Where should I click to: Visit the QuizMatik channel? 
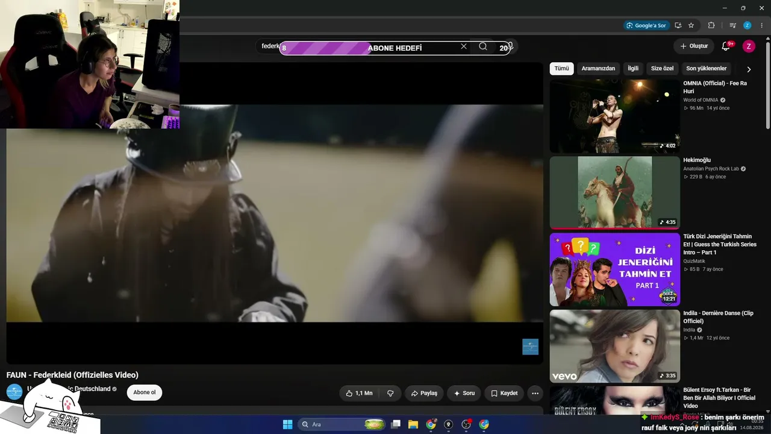click(x=694, y=261)
